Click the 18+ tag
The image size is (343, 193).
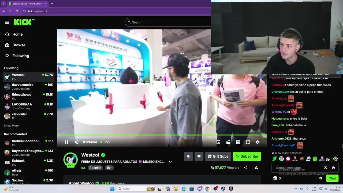click(109, 168)
